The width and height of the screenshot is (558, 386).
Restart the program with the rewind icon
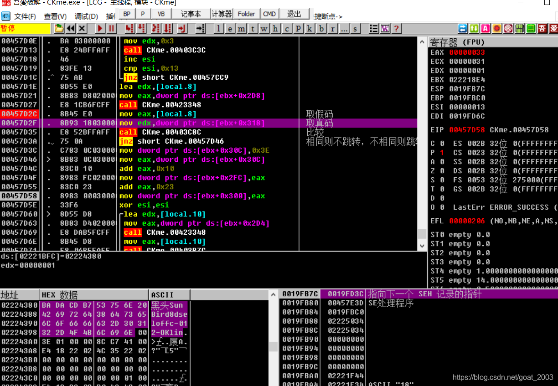pyautogui.click(x=71, y=29)
